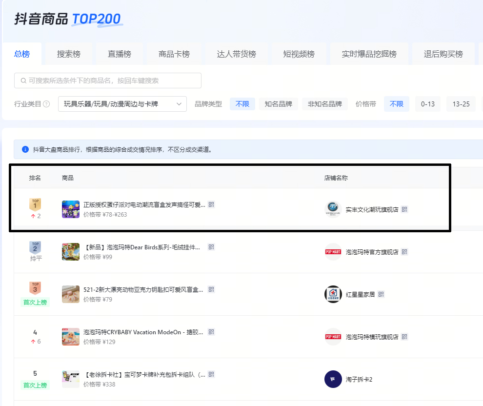
Task: Choose the 13-25 price range
Action: click(461, 104)
